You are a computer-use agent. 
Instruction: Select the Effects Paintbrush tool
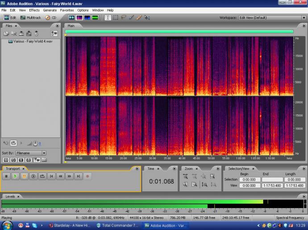point(131,18)
